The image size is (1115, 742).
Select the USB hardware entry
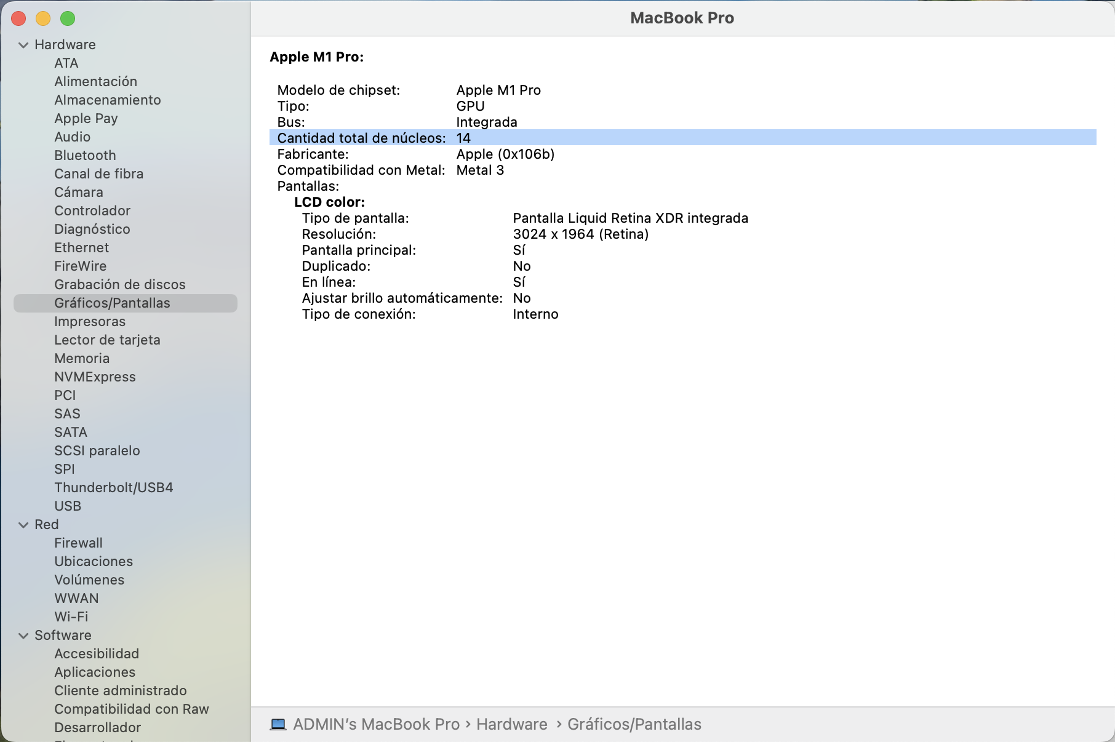pyautogui.click(x=68, y=506)
